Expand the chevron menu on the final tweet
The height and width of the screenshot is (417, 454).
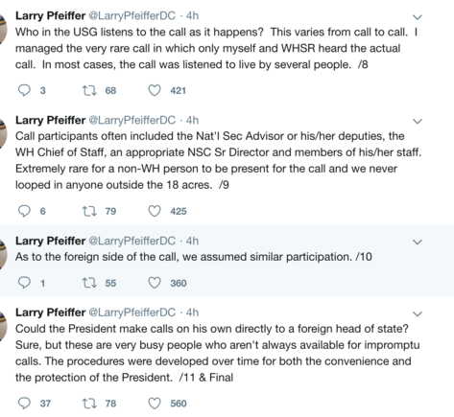point(418,313)
